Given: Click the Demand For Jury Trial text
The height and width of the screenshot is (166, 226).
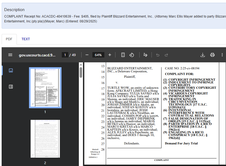Looking at the screenshot, I should 181,143.
